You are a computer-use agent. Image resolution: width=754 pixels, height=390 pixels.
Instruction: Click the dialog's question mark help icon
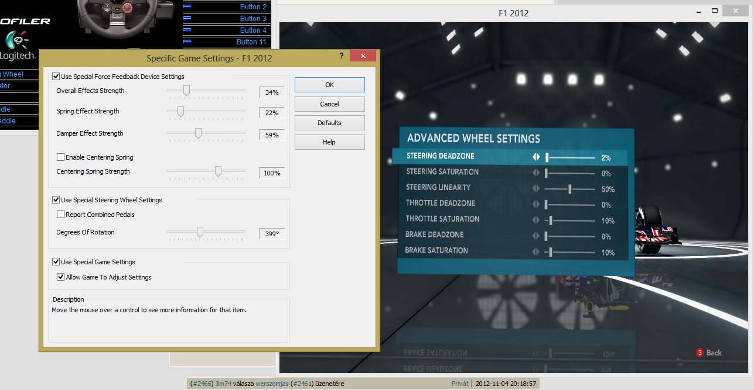(341, 56)
